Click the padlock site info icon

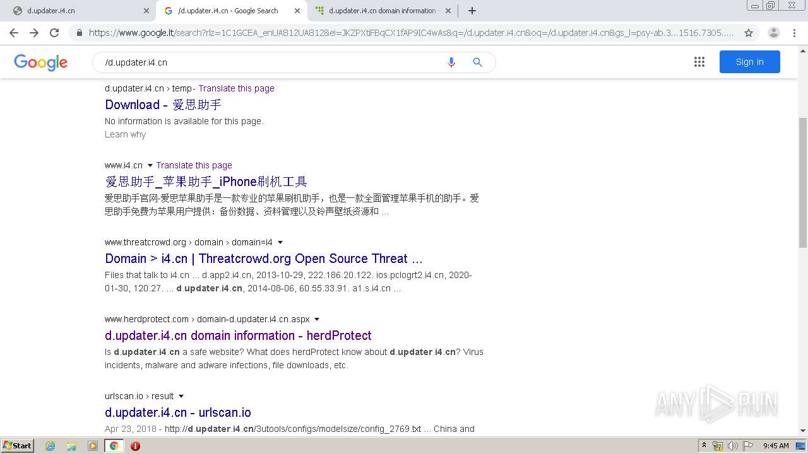(80, 33)
